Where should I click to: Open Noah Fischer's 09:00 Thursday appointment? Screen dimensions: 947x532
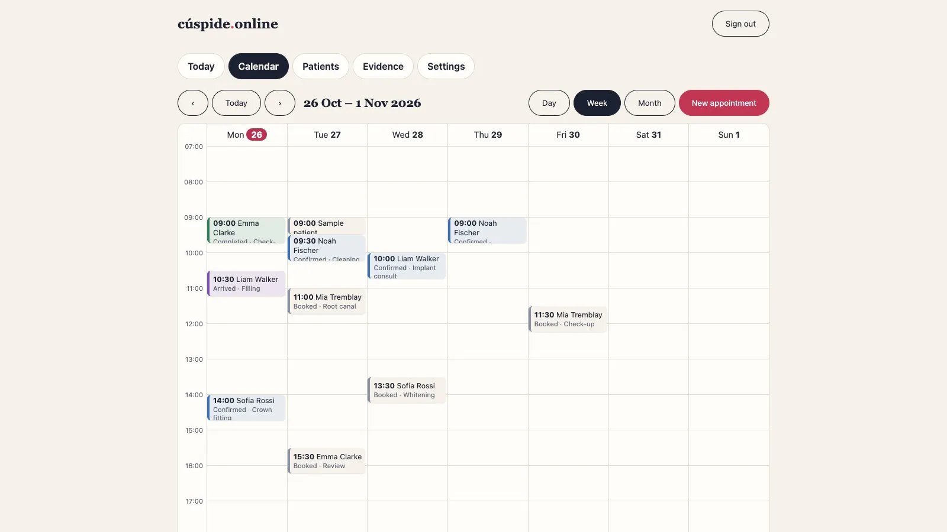click(487, 231)
